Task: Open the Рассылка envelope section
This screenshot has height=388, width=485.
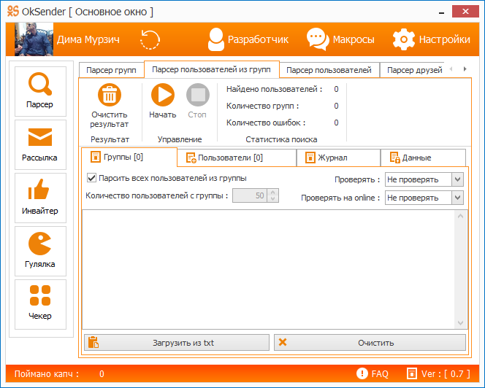Action: click(x=40, y=144)
